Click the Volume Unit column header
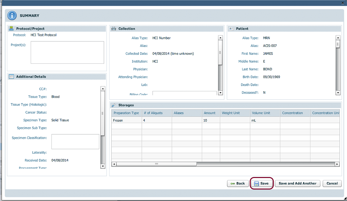347x201 pixels. point(265,113)
